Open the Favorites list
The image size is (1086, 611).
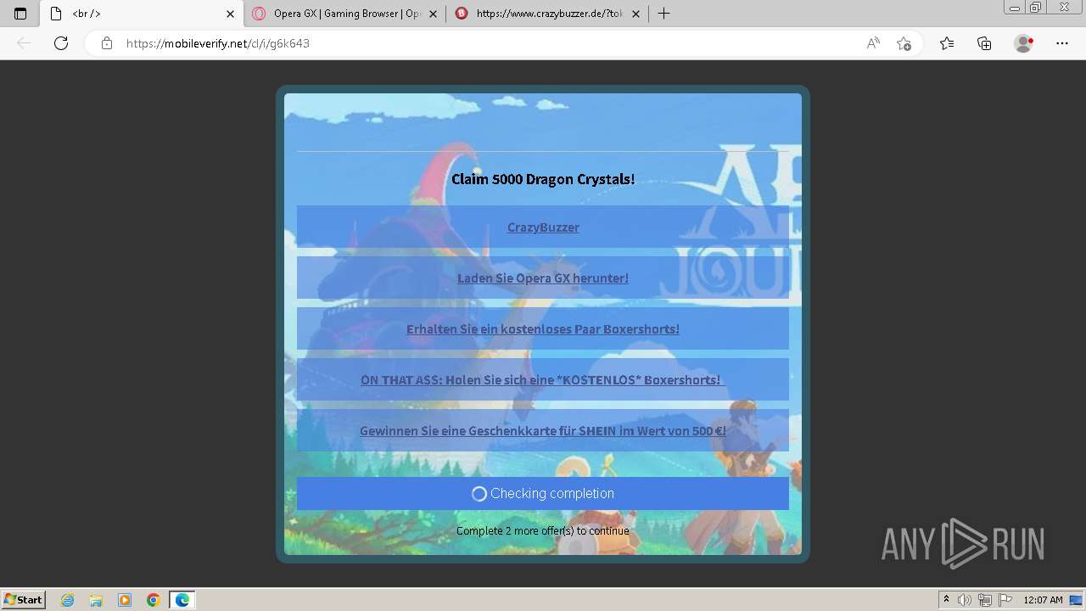947,43
